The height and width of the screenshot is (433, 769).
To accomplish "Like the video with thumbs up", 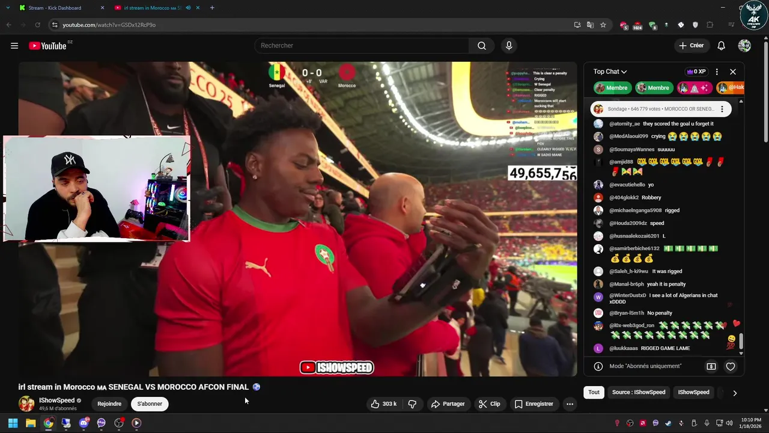I will (383, 404).
